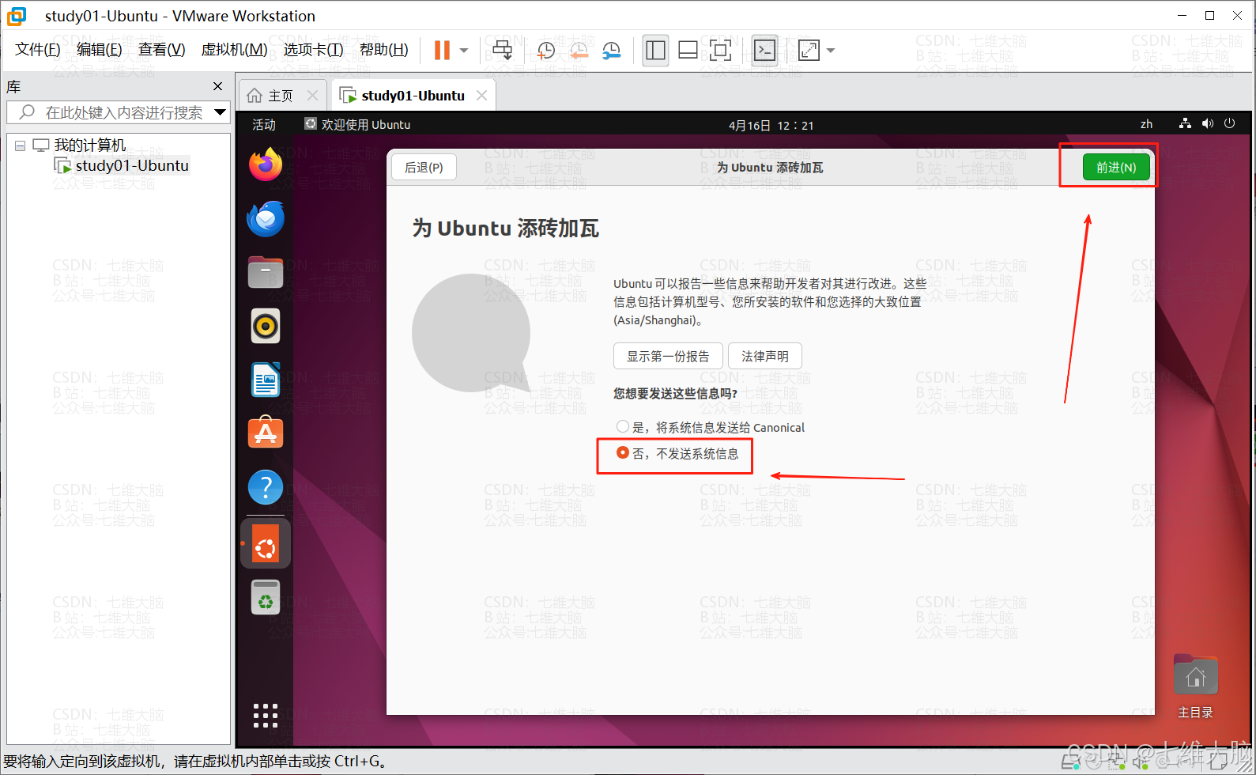Screen dimensions: 1256x775
Task: Close the 库 library panel
Action: 218,86
